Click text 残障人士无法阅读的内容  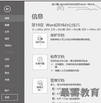coord(67,71)
